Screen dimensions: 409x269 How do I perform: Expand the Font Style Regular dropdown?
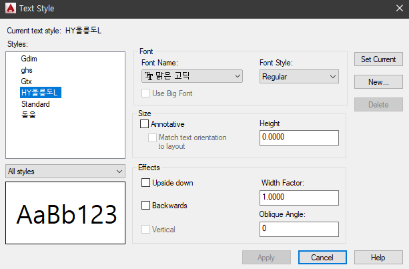click(x=299, y=77)
